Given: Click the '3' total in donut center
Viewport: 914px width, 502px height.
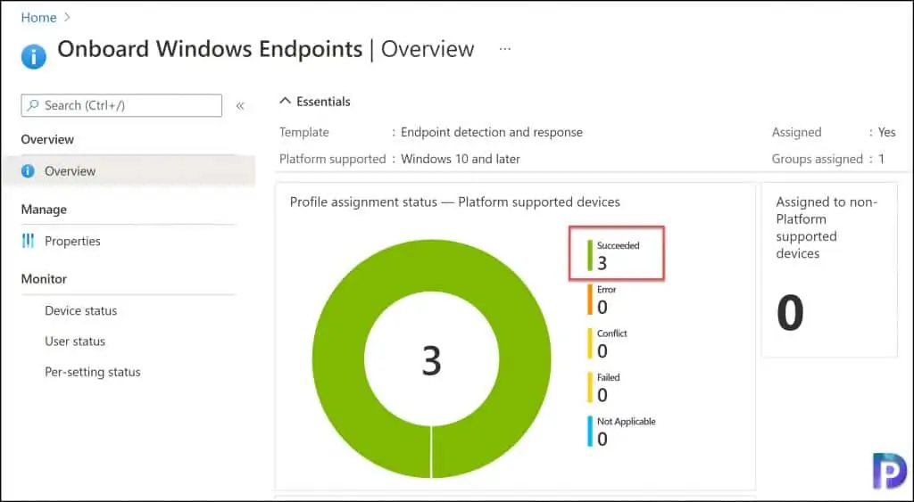Looking at the screenshot, I should click(x=431, y=360).
